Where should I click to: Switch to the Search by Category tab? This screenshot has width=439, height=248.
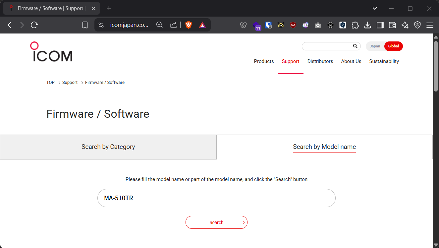pos(108,147)
